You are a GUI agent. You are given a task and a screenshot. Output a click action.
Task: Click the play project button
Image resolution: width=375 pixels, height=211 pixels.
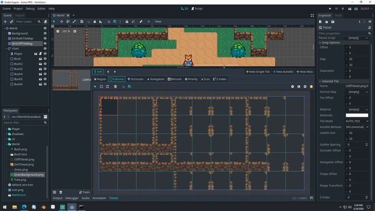tap(330, 9)
